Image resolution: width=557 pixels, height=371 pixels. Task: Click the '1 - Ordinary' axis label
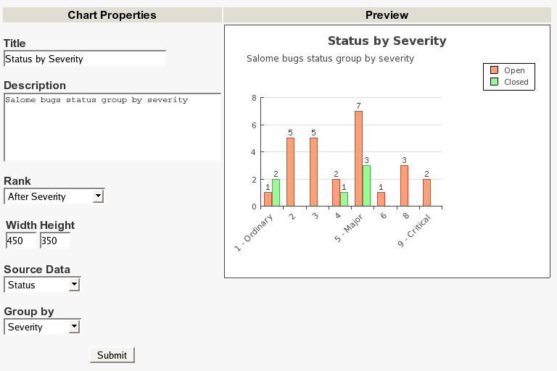tap(254, 233)
